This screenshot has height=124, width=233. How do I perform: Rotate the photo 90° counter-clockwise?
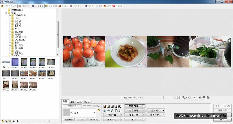[108, 111]
